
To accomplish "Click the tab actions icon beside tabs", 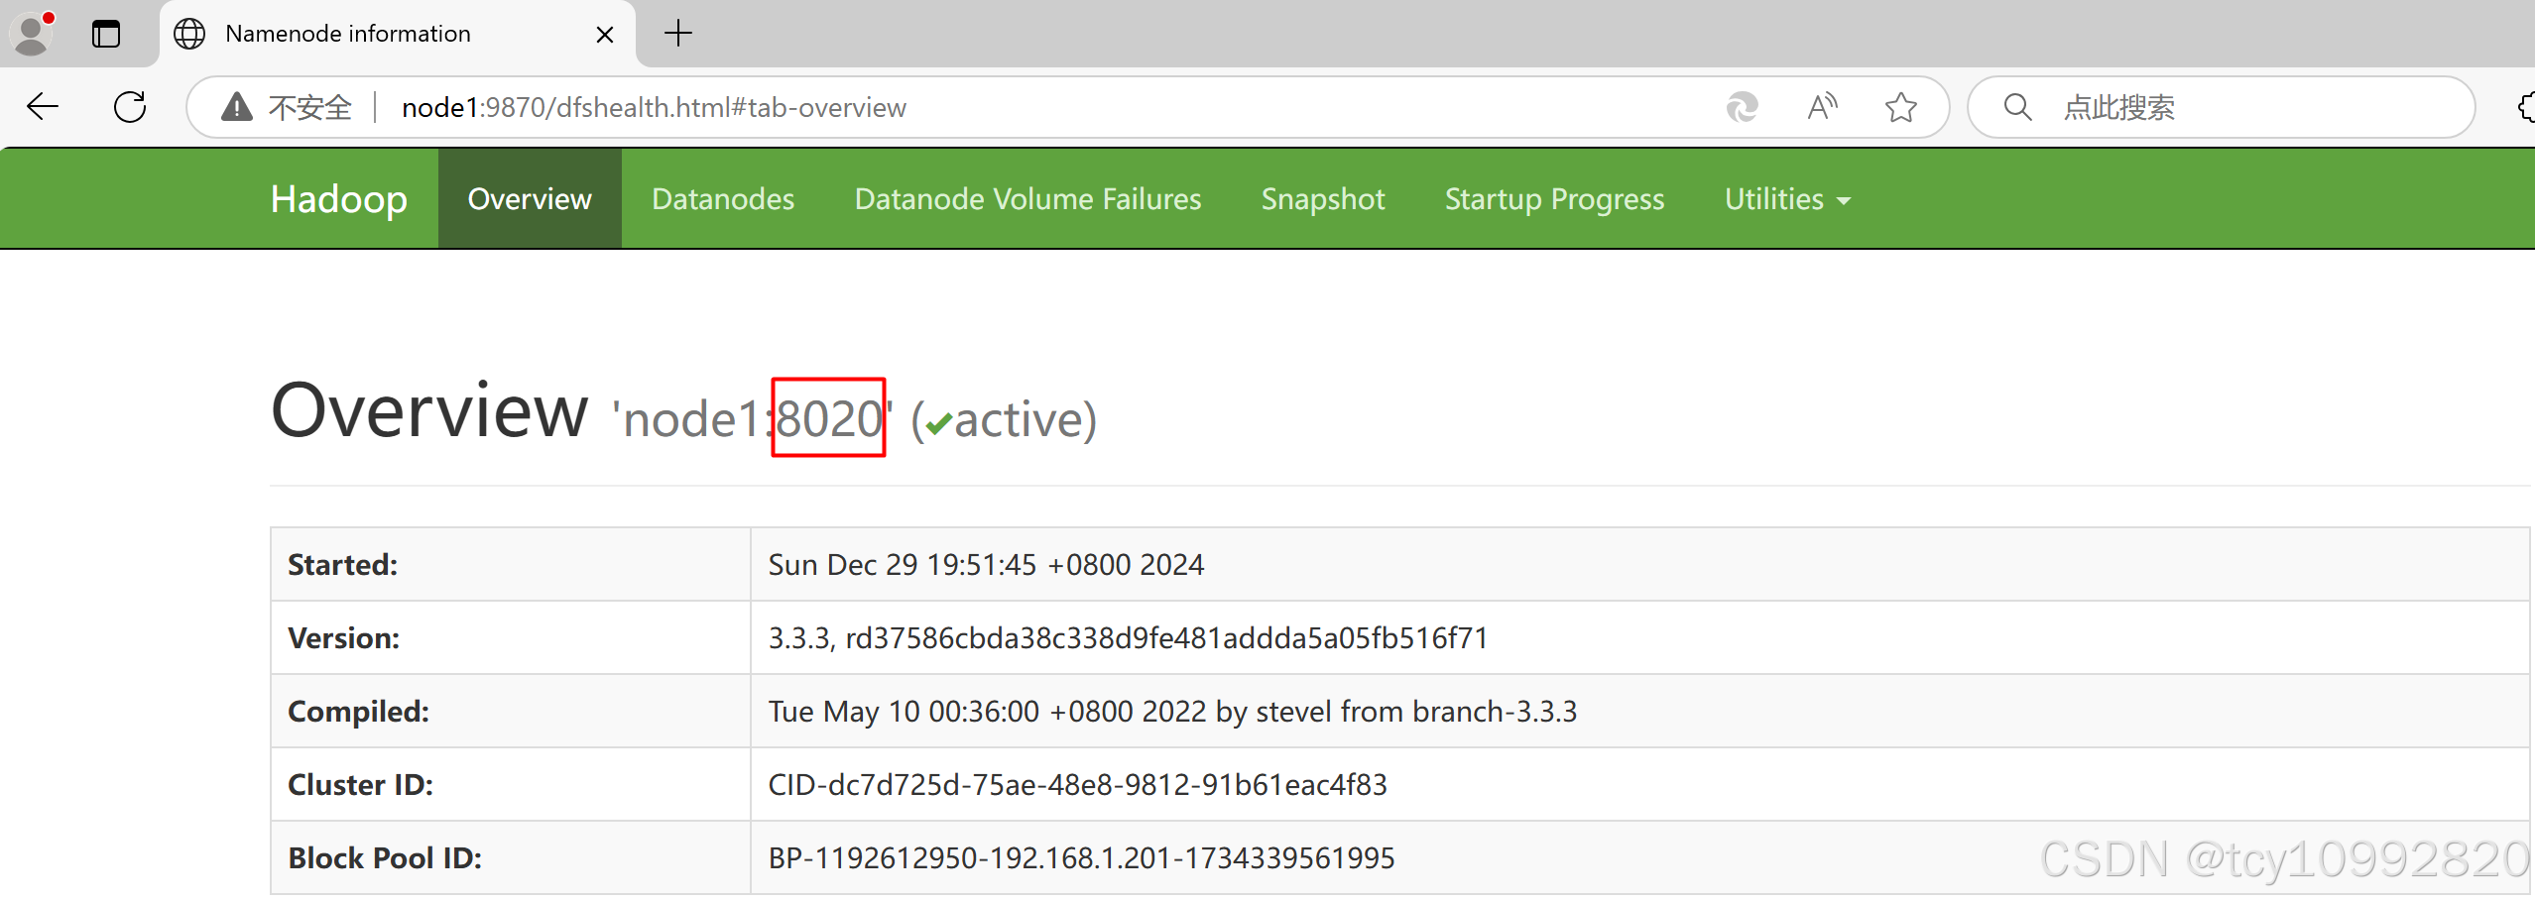I will click(x=106, y=33).
